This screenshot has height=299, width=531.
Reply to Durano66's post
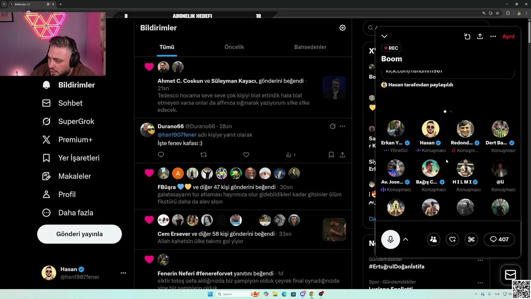tap(161, 154)
